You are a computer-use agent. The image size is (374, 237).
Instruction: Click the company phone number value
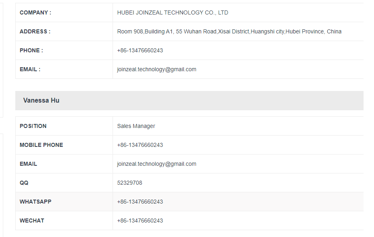click(x=140, y=50)
